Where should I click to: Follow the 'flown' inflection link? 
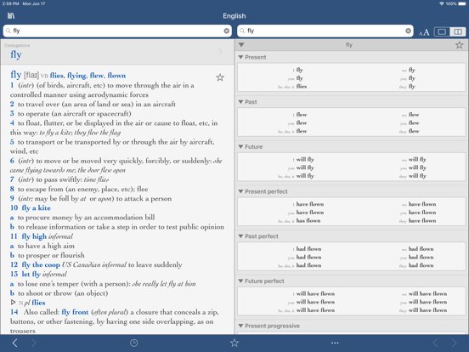coord(116,76)
